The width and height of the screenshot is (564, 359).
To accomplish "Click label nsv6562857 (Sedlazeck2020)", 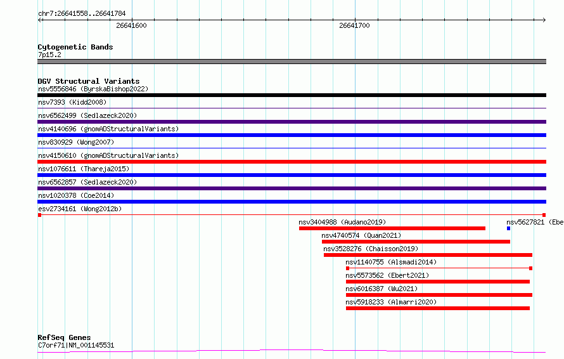I will pyautogui.click(x=87, y=182).
